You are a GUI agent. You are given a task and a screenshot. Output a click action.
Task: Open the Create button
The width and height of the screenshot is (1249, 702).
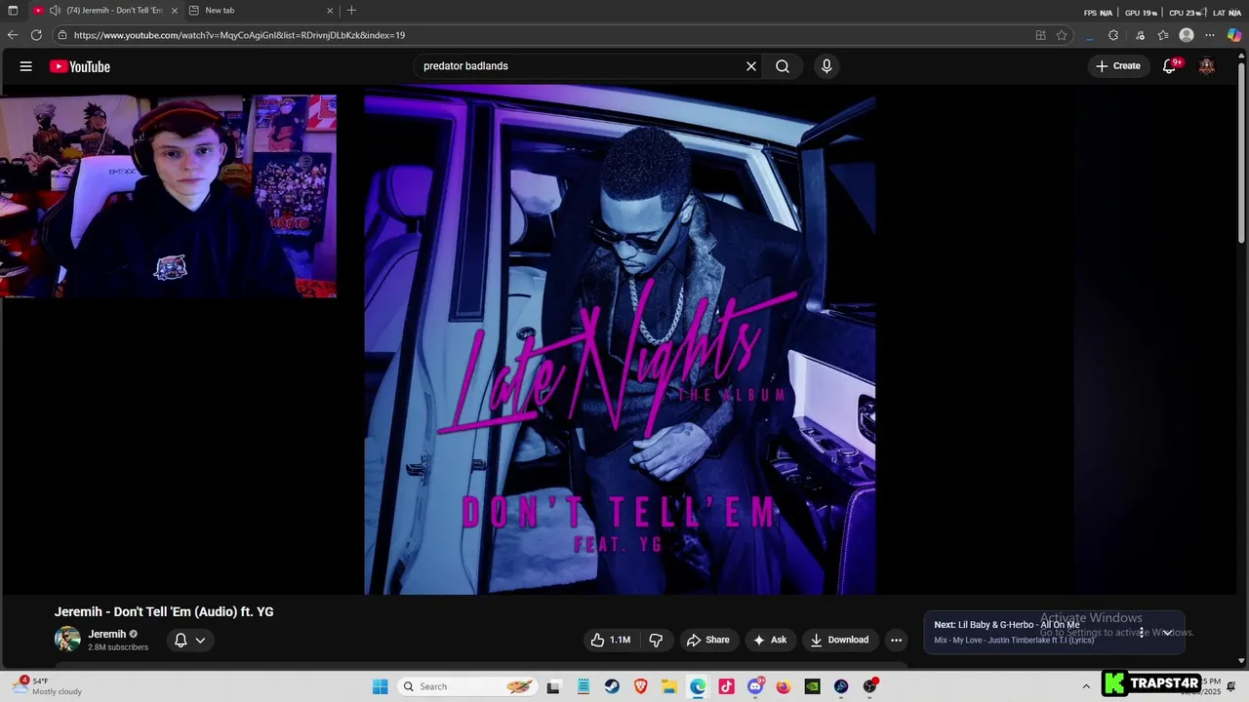pos(1118,66)
